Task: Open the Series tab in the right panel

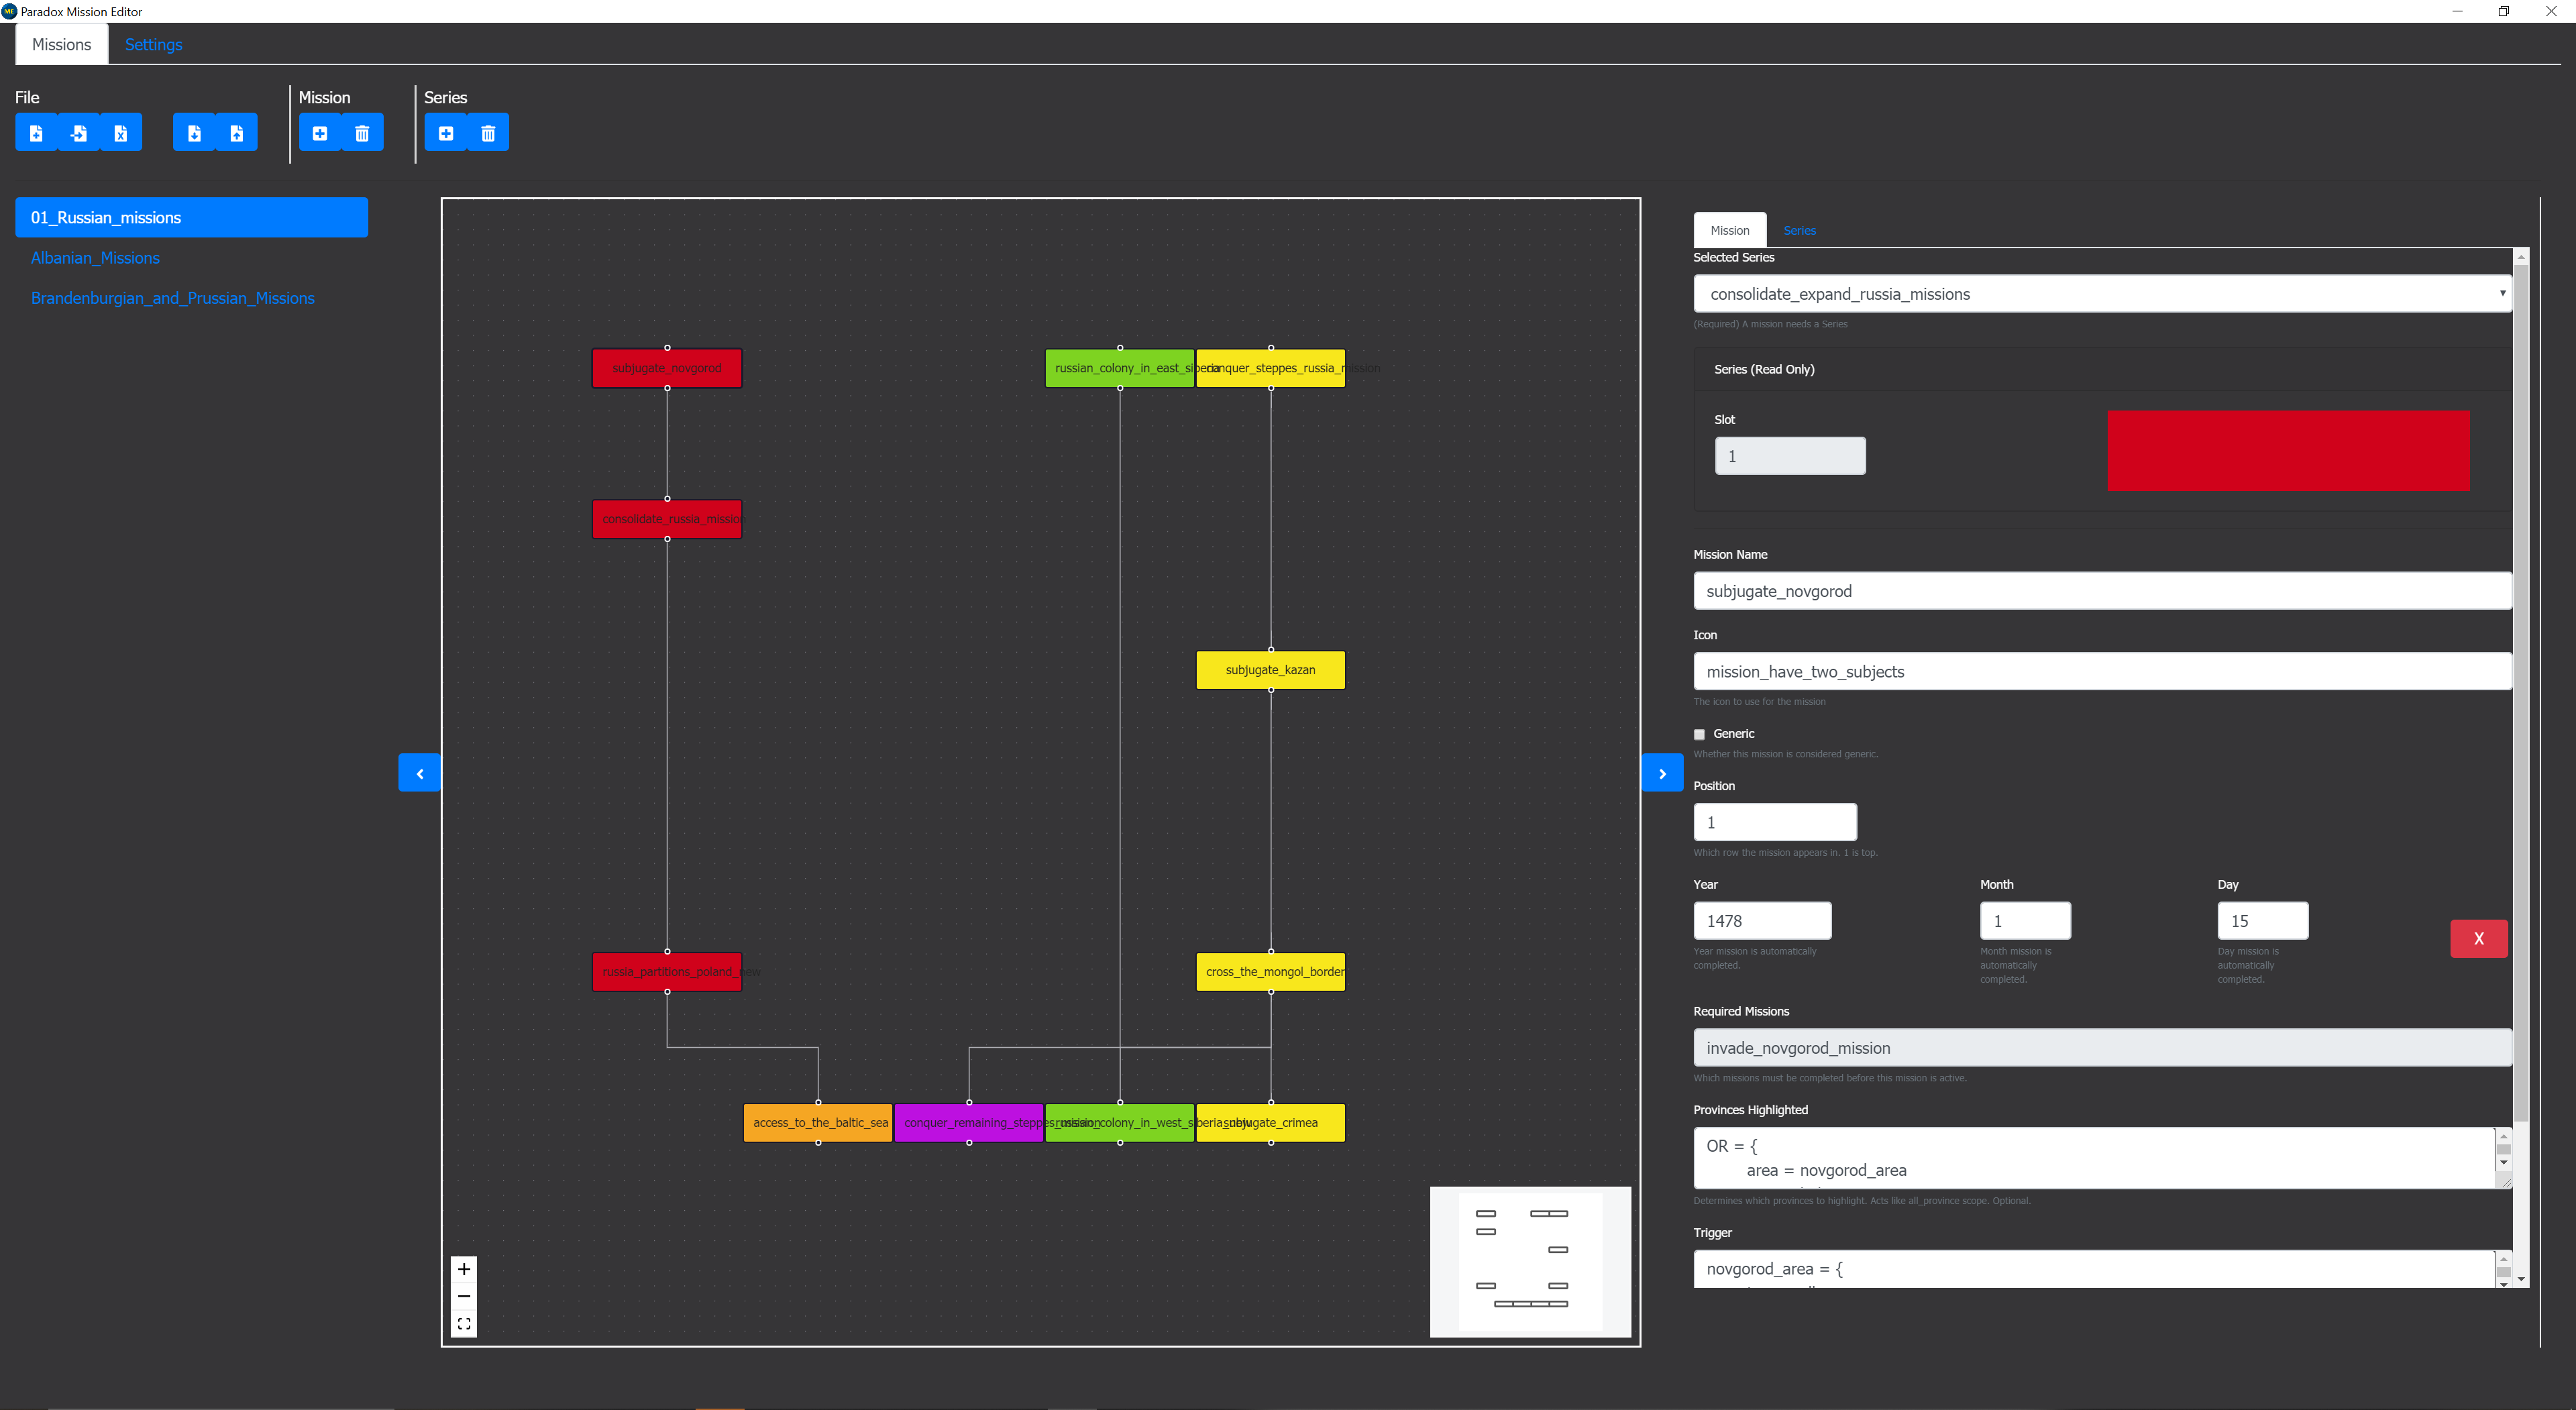Action: [1799, 229]
